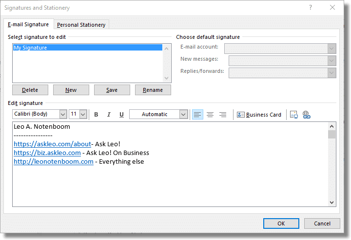The height and width of the screenshot is (240, 351).
Task: Insert hyperlink icon in toolbar
Action: [x=306, y=115]
